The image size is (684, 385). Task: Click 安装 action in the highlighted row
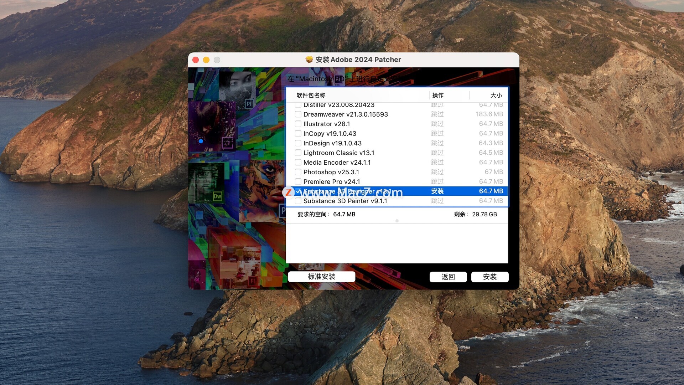click(437, 191)
